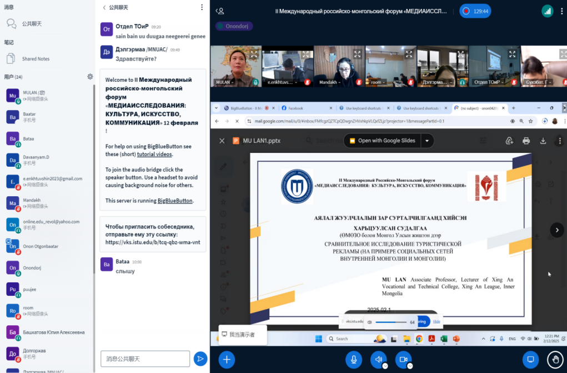Open room webcam name dropdown
Viewport: 567px width, 373px height.
click(378, 82)
